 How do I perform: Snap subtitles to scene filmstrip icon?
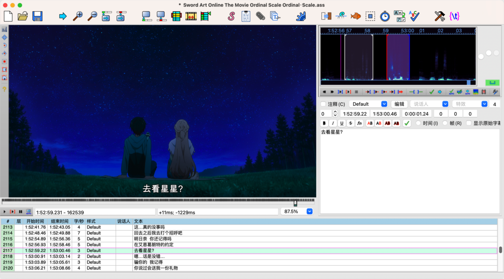[191, 16]
